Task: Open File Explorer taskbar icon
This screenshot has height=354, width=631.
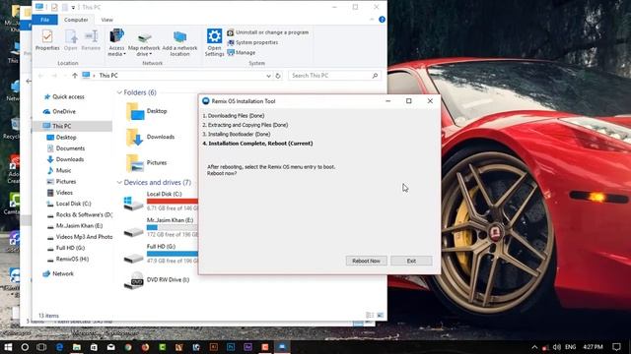Action: pyautogui.click(x=77, y=347)
